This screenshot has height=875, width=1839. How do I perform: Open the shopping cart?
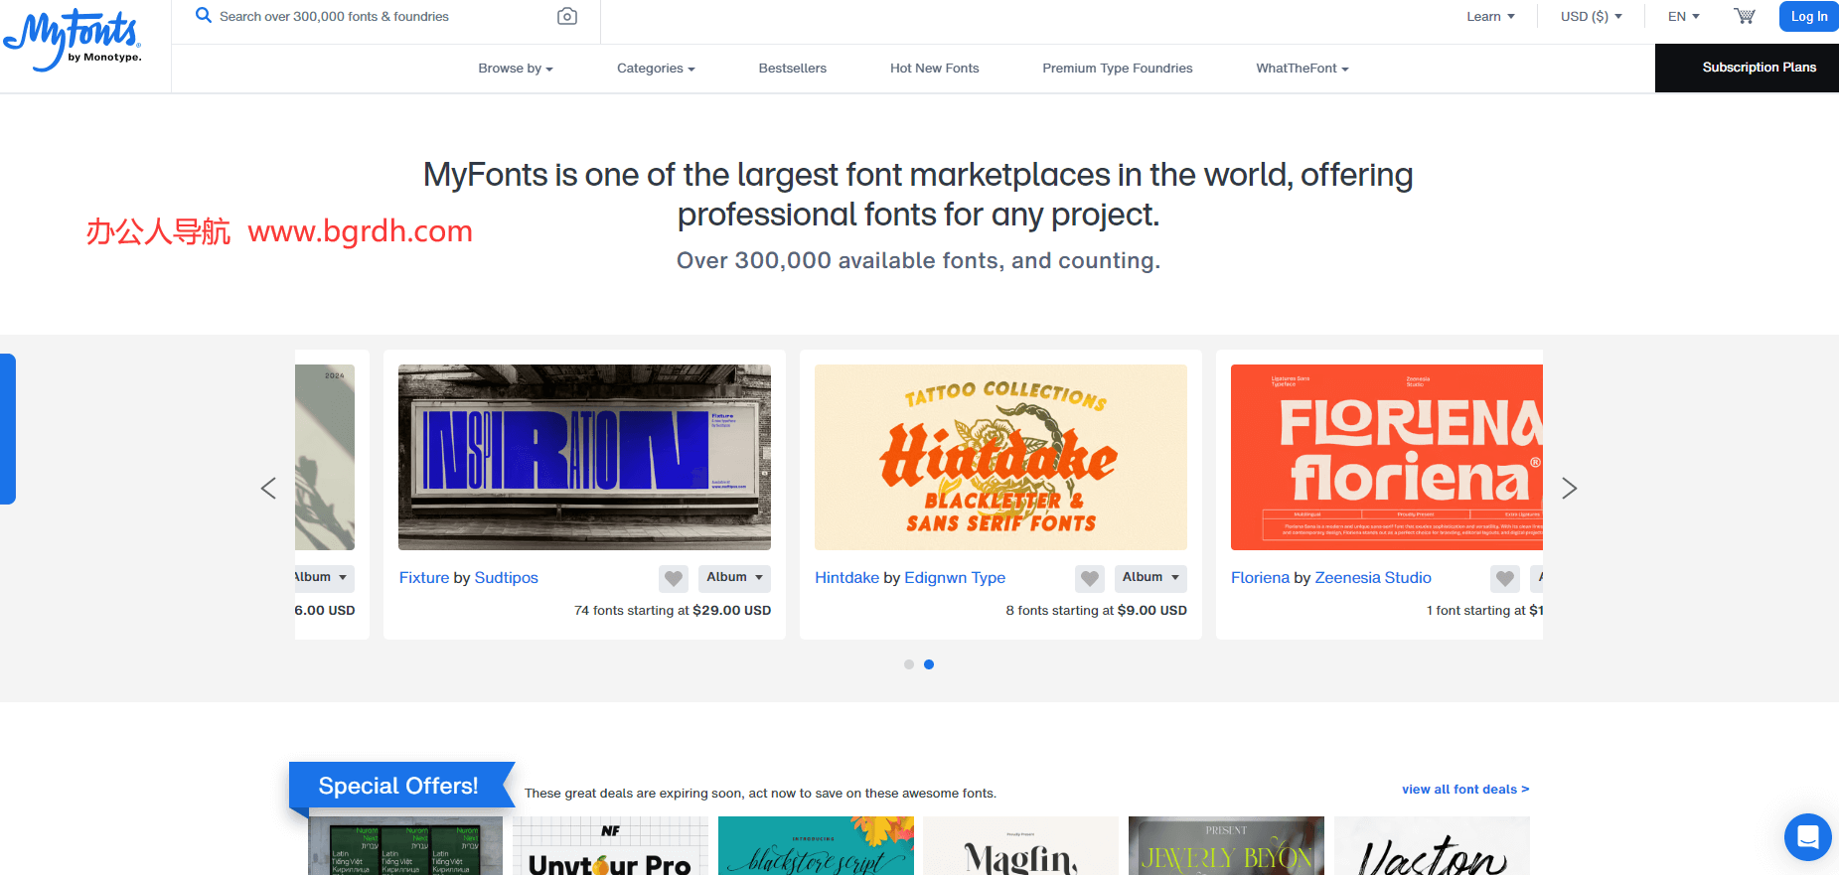(x=1744, y=17)
